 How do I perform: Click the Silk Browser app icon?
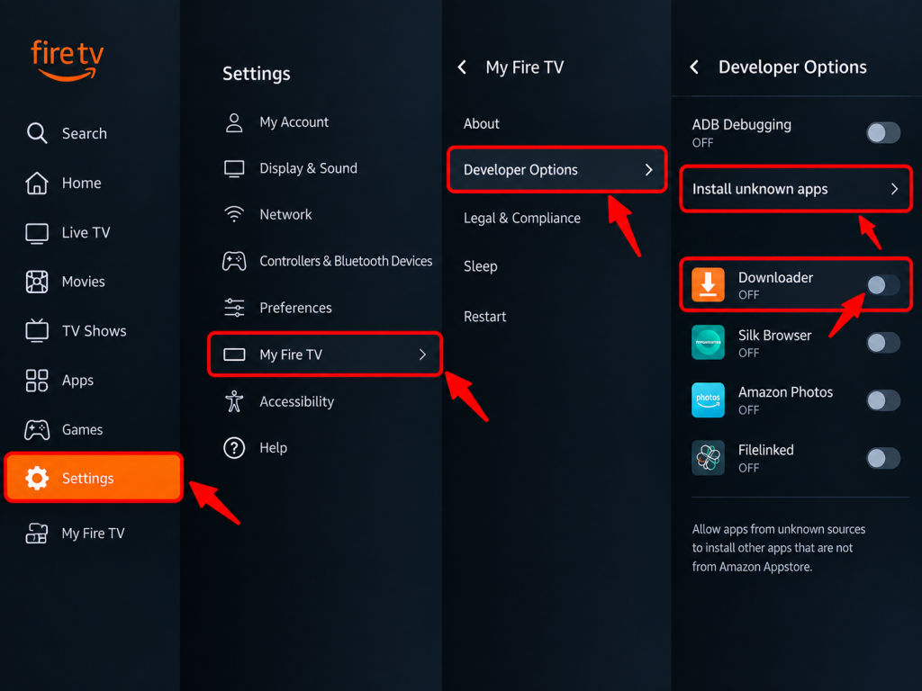point(708,342)
